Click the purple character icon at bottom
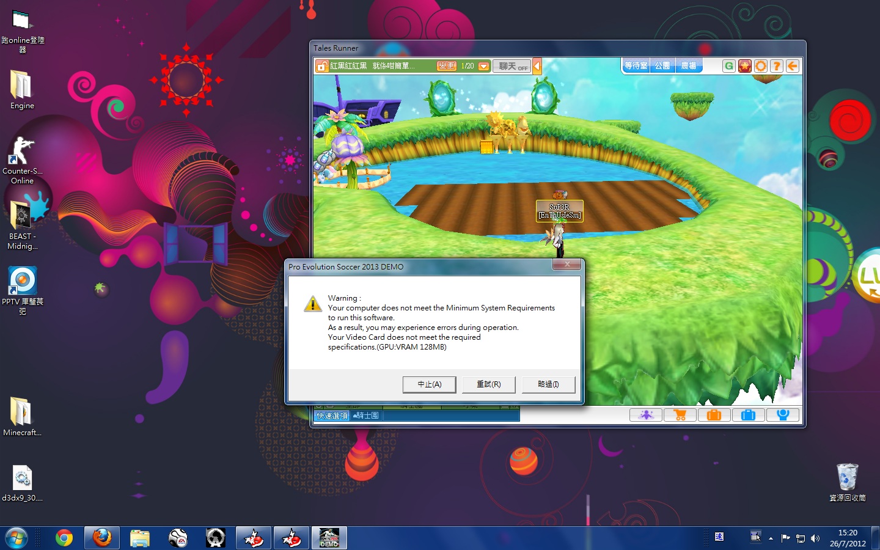This screenshot has width=880, height=550. pos(646,416)
